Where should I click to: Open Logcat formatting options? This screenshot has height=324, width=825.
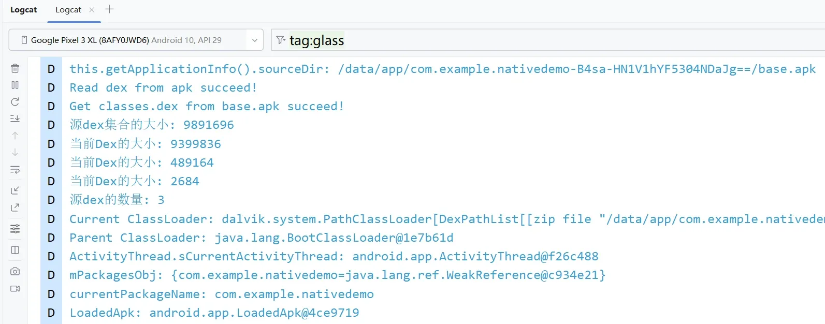coord(15,229)
